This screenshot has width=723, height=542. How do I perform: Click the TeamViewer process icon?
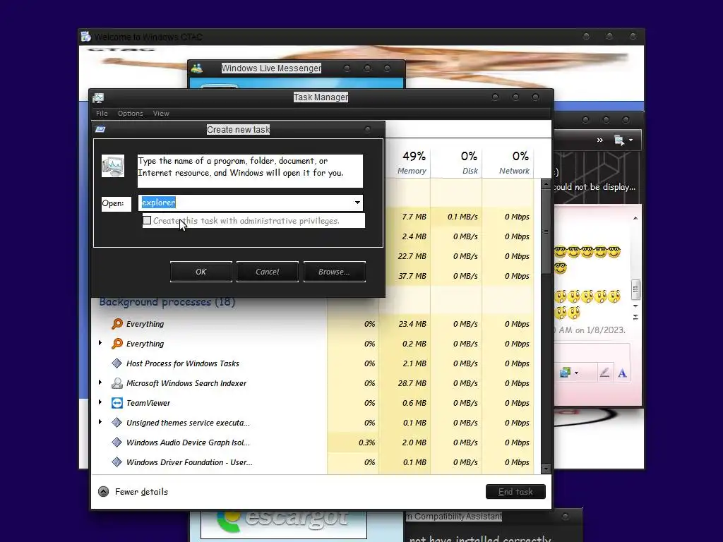coord(117,403)
